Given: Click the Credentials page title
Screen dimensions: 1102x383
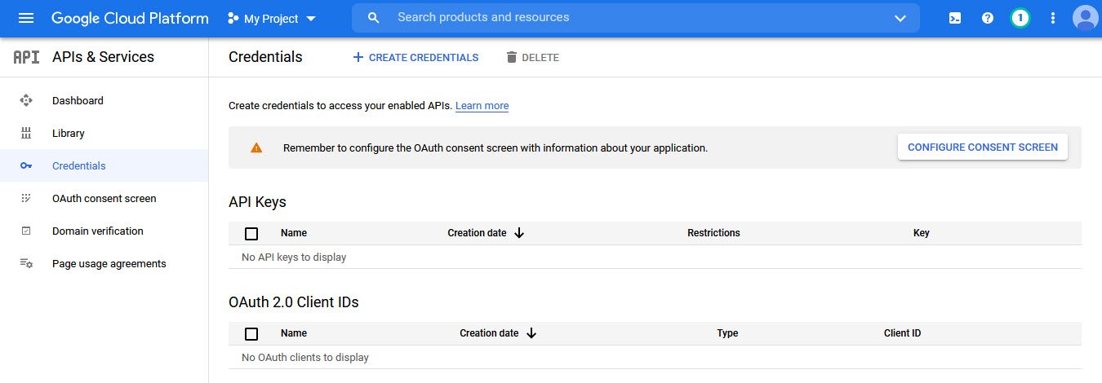Looking at the screenshot, I should click(x=265, y=57).
